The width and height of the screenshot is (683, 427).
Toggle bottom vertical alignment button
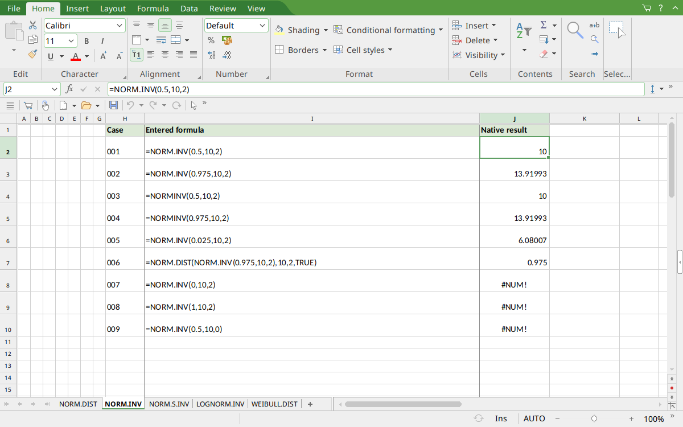click(165, 25)
